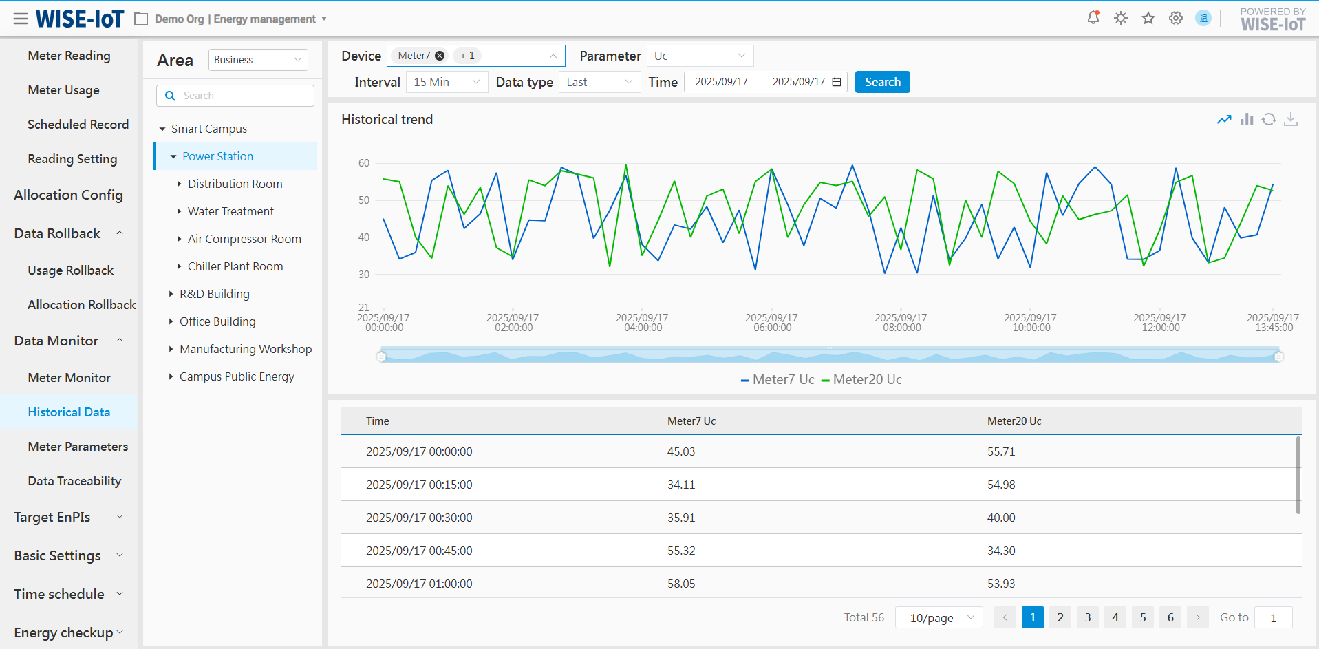Open Meter Monitor in sidebar
Image resolution: width=1319 pixels, height=649 pixels.
pos(69,378)
